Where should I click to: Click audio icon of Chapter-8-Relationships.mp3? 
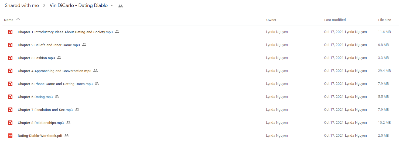(10, 123)
